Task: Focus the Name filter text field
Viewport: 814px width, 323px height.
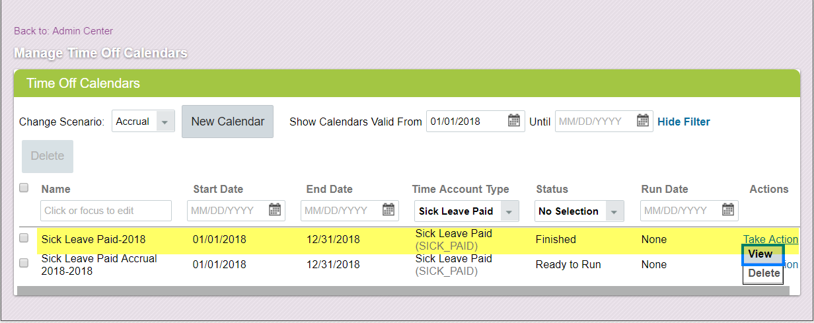Action: click(x=106, y=211)
